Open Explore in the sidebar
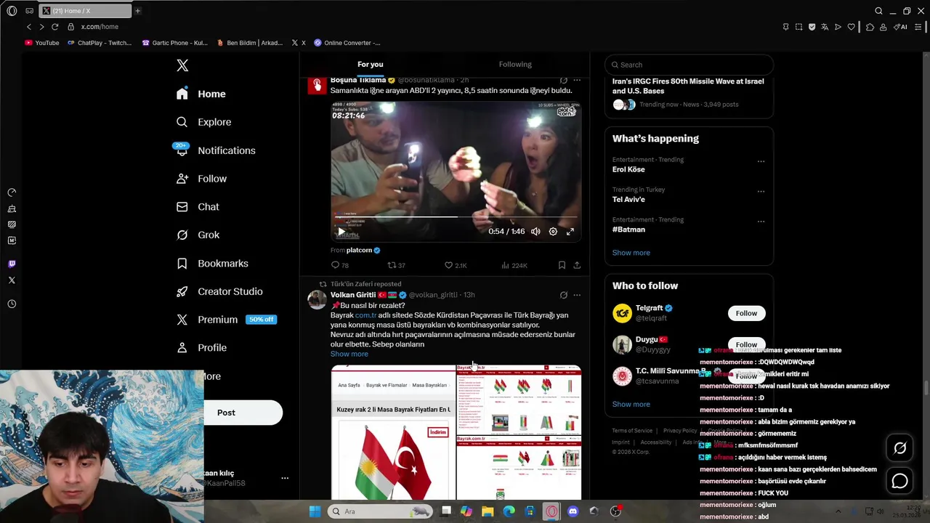 [204, 122]
